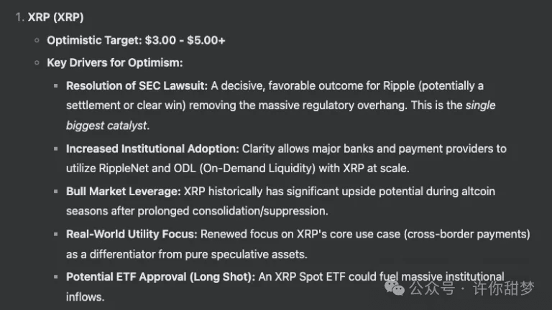Click the hollow bullet before Optimistic Target
This screenshot has width=552, height=310.
click(x=37, y=40)
